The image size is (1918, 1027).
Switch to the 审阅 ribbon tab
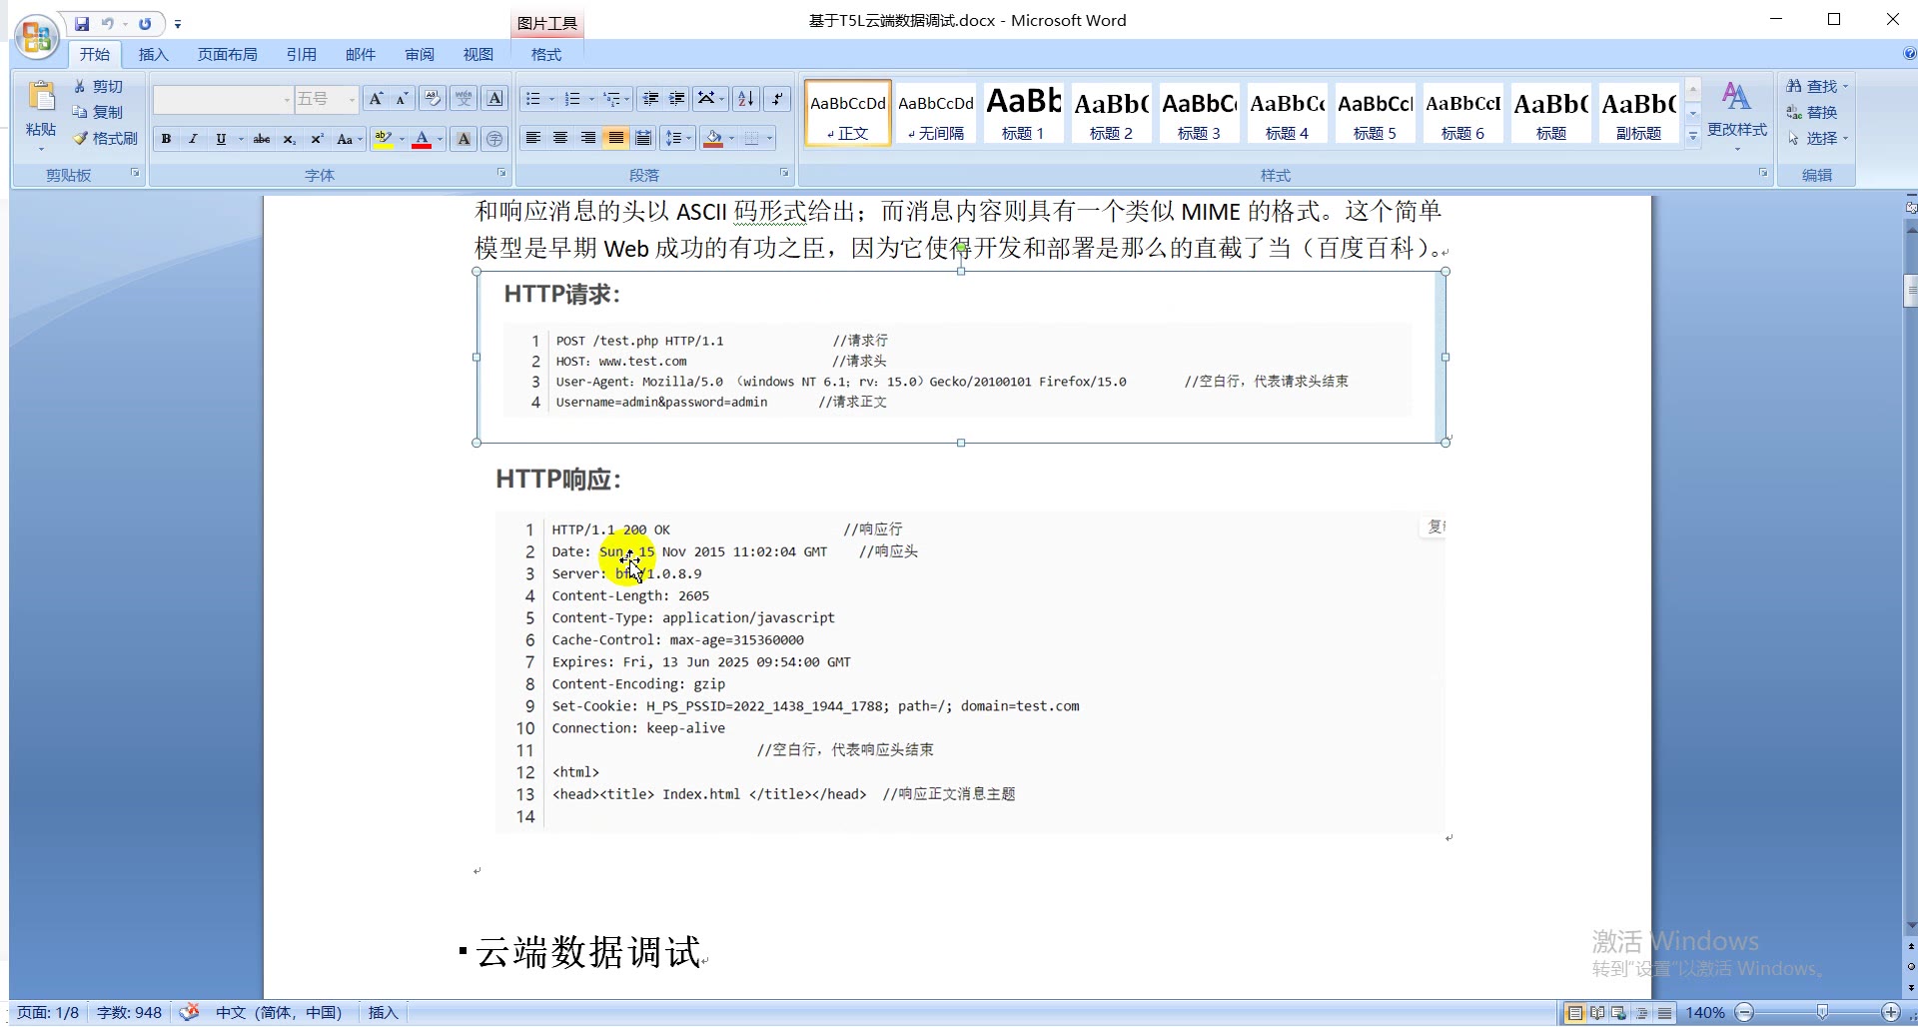419,54
